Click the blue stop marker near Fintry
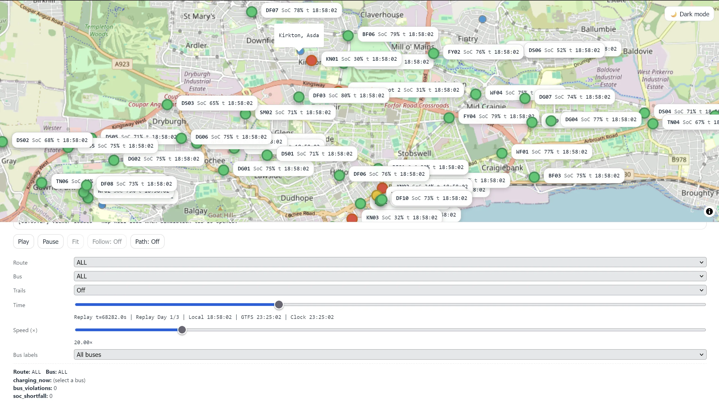719x401 pixels. (x=483, y=19)
